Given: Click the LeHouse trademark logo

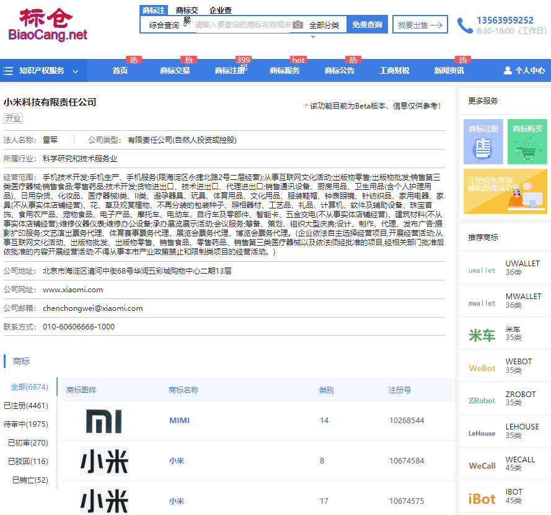Looking at the screenshot, I should [x=482, y=433].
